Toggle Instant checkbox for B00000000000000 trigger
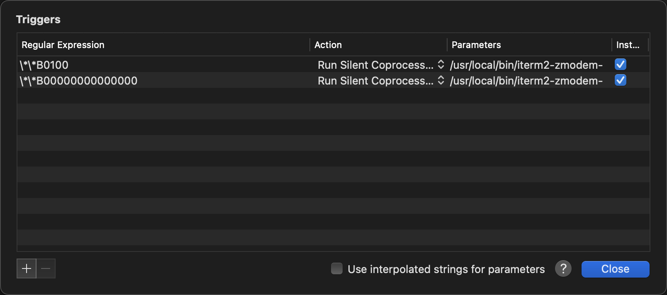 coord(621,80)
